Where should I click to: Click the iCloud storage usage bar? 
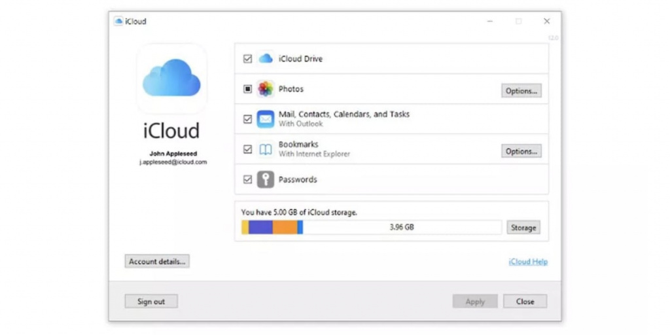coord(371,228)
